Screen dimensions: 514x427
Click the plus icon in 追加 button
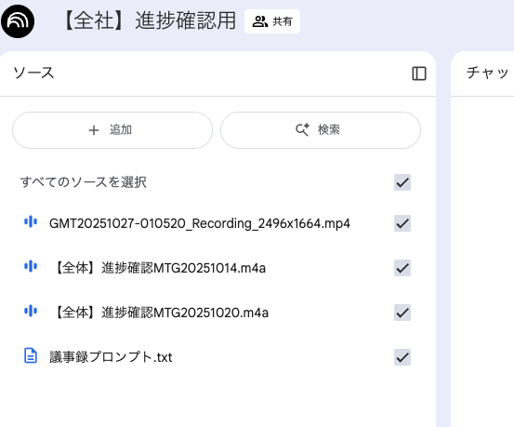click(x=94, y=130)
